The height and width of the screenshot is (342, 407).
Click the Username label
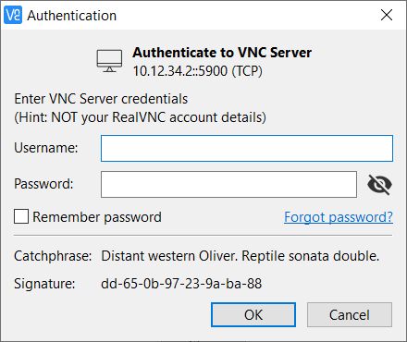(46, 148)
